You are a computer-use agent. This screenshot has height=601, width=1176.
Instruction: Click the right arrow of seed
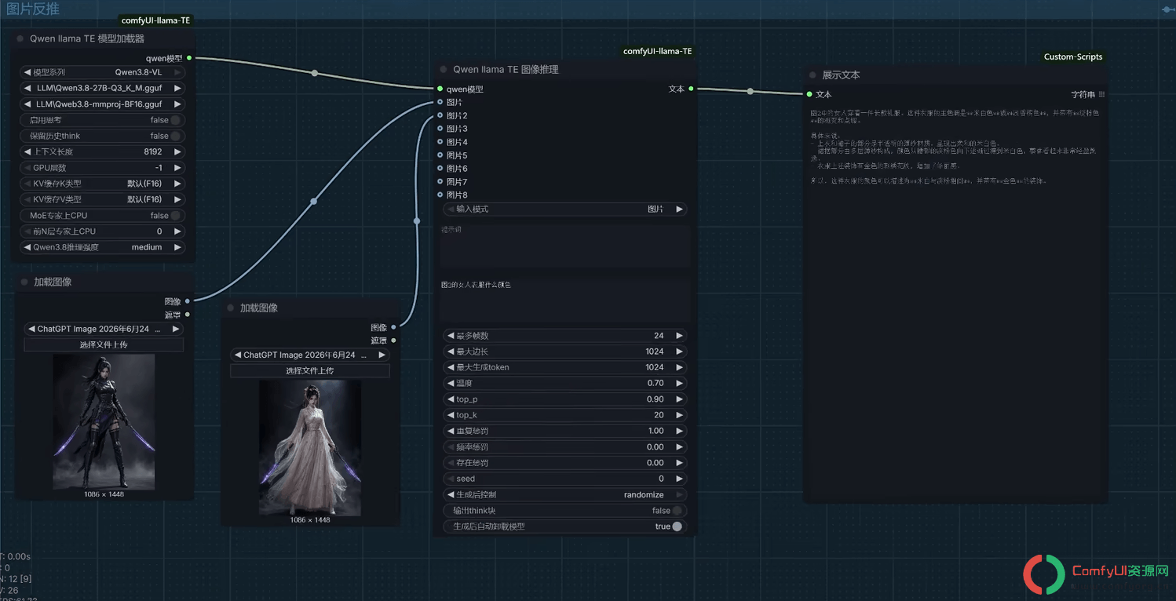(x=680, y=479)
